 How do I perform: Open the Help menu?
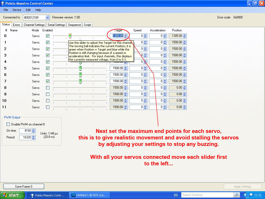click(38, 10)
